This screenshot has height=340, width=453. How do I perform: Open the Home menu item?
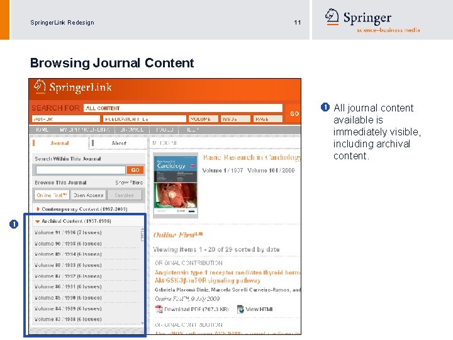(42, 130)
